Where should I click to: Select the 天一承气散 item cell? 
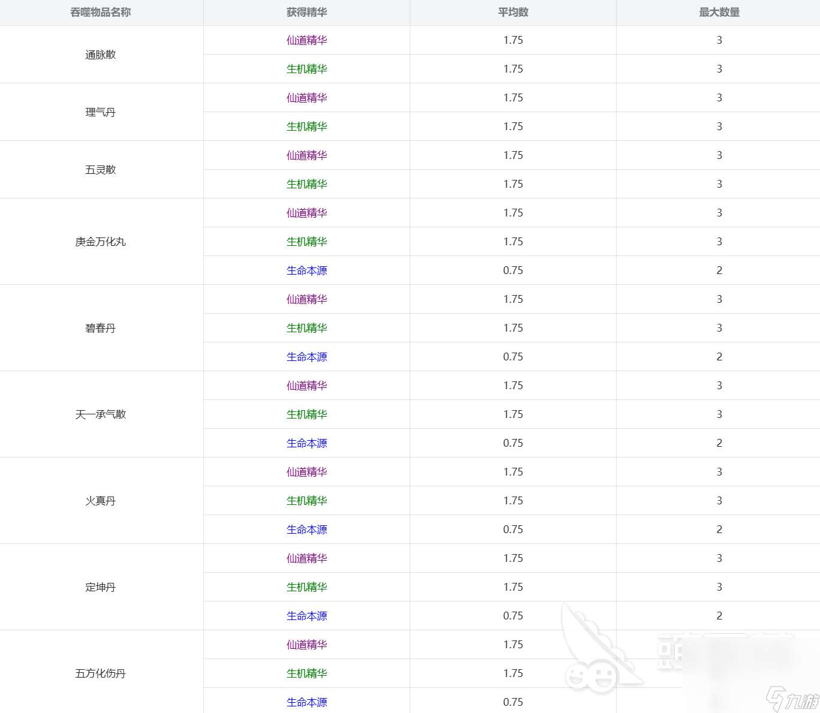101,414
